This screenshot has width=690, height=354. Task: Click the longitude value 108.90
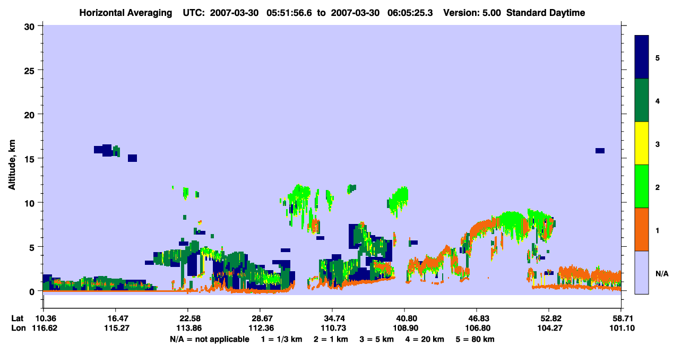(x=404, y=328)
